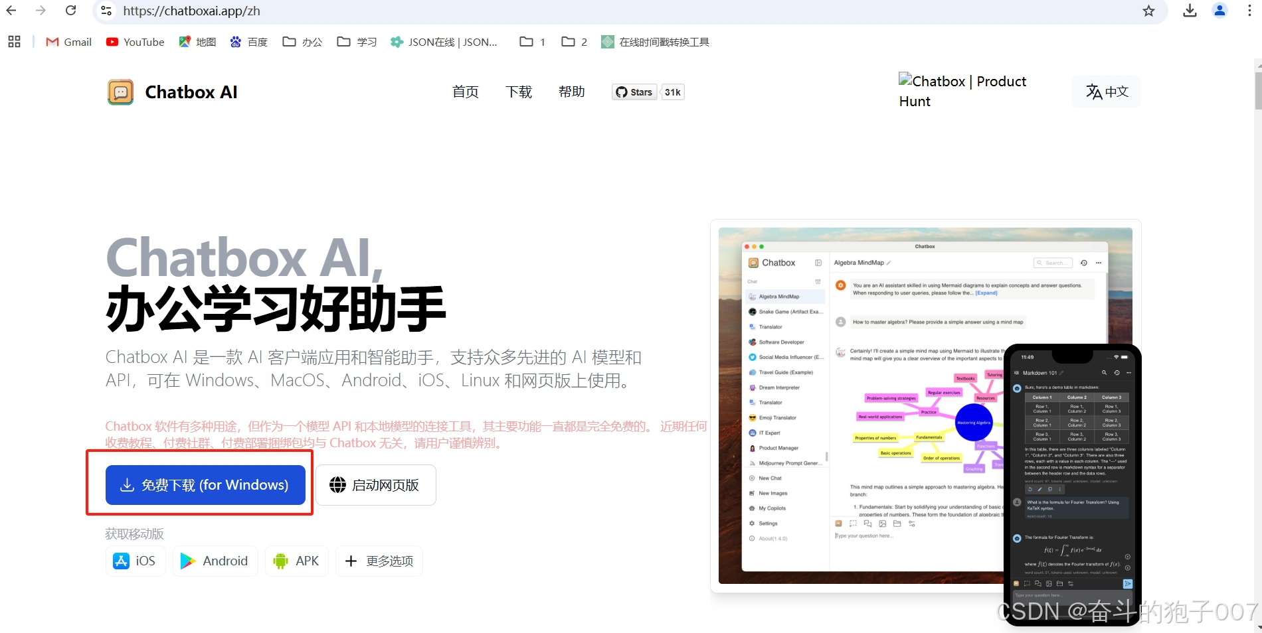
Task: Open the apps grid in bookmarks bar
Action: pos(14,42)
